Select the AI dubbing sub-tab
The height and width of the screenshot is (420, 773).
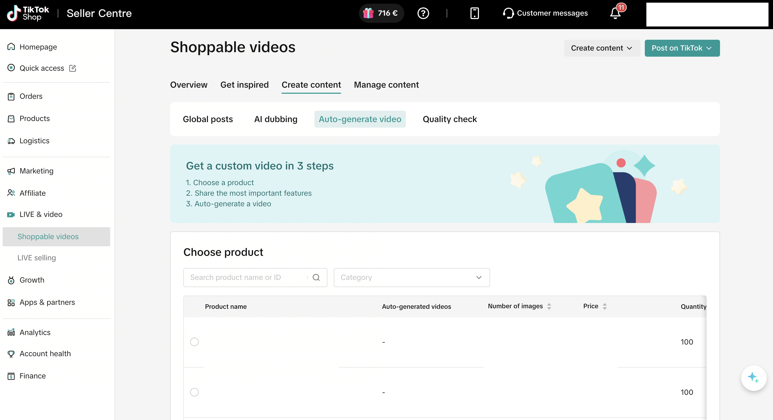click(276, 119)
